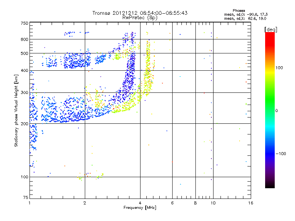Screen dimensions: 295x221
Task: Click the "100" colorbar tick label
Action: (x=279, y=68)
